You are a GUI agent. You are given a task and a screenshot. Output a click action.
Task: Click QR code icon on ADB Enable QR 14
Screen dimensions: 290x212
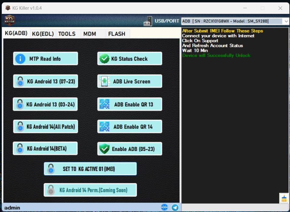104,127
